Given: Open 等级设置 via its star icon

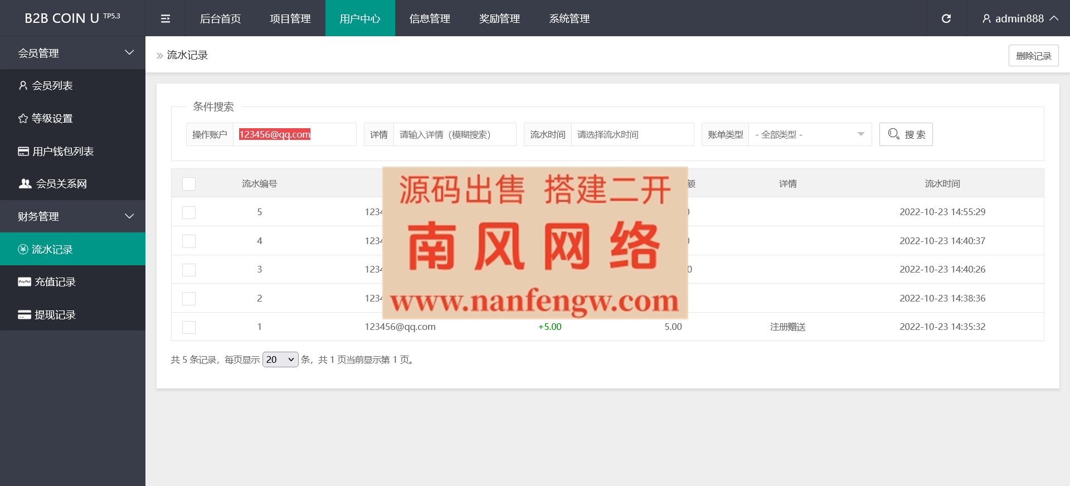Looking at the screenshot, I should click(x=23, y=118).
